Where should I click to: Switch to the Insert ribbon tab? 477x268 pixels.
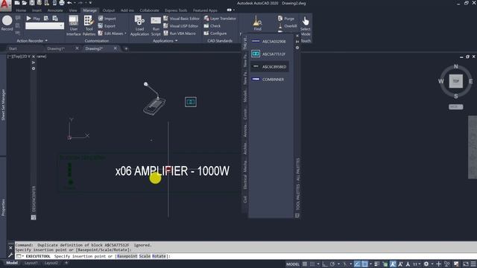coord(37,10)
